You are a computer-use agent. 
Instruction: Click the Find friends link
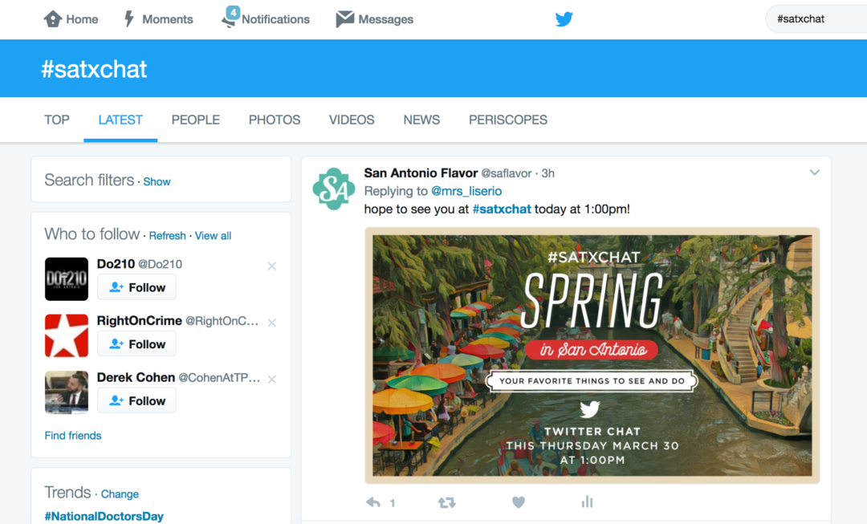point(72,435)
